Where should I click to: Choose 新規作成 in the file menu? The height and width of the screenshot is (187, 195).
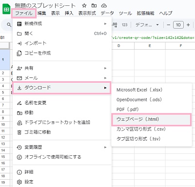[62, 24]
